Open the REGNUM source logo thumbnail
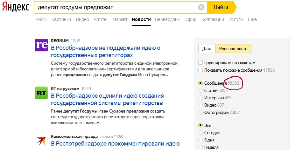This screenshot has width=302, height=150. coord(41,45)
